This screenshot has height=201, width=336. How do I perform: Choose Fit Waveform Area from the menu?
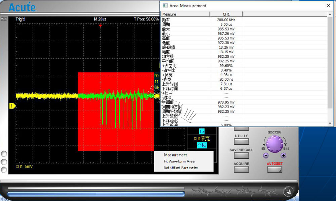179,161
